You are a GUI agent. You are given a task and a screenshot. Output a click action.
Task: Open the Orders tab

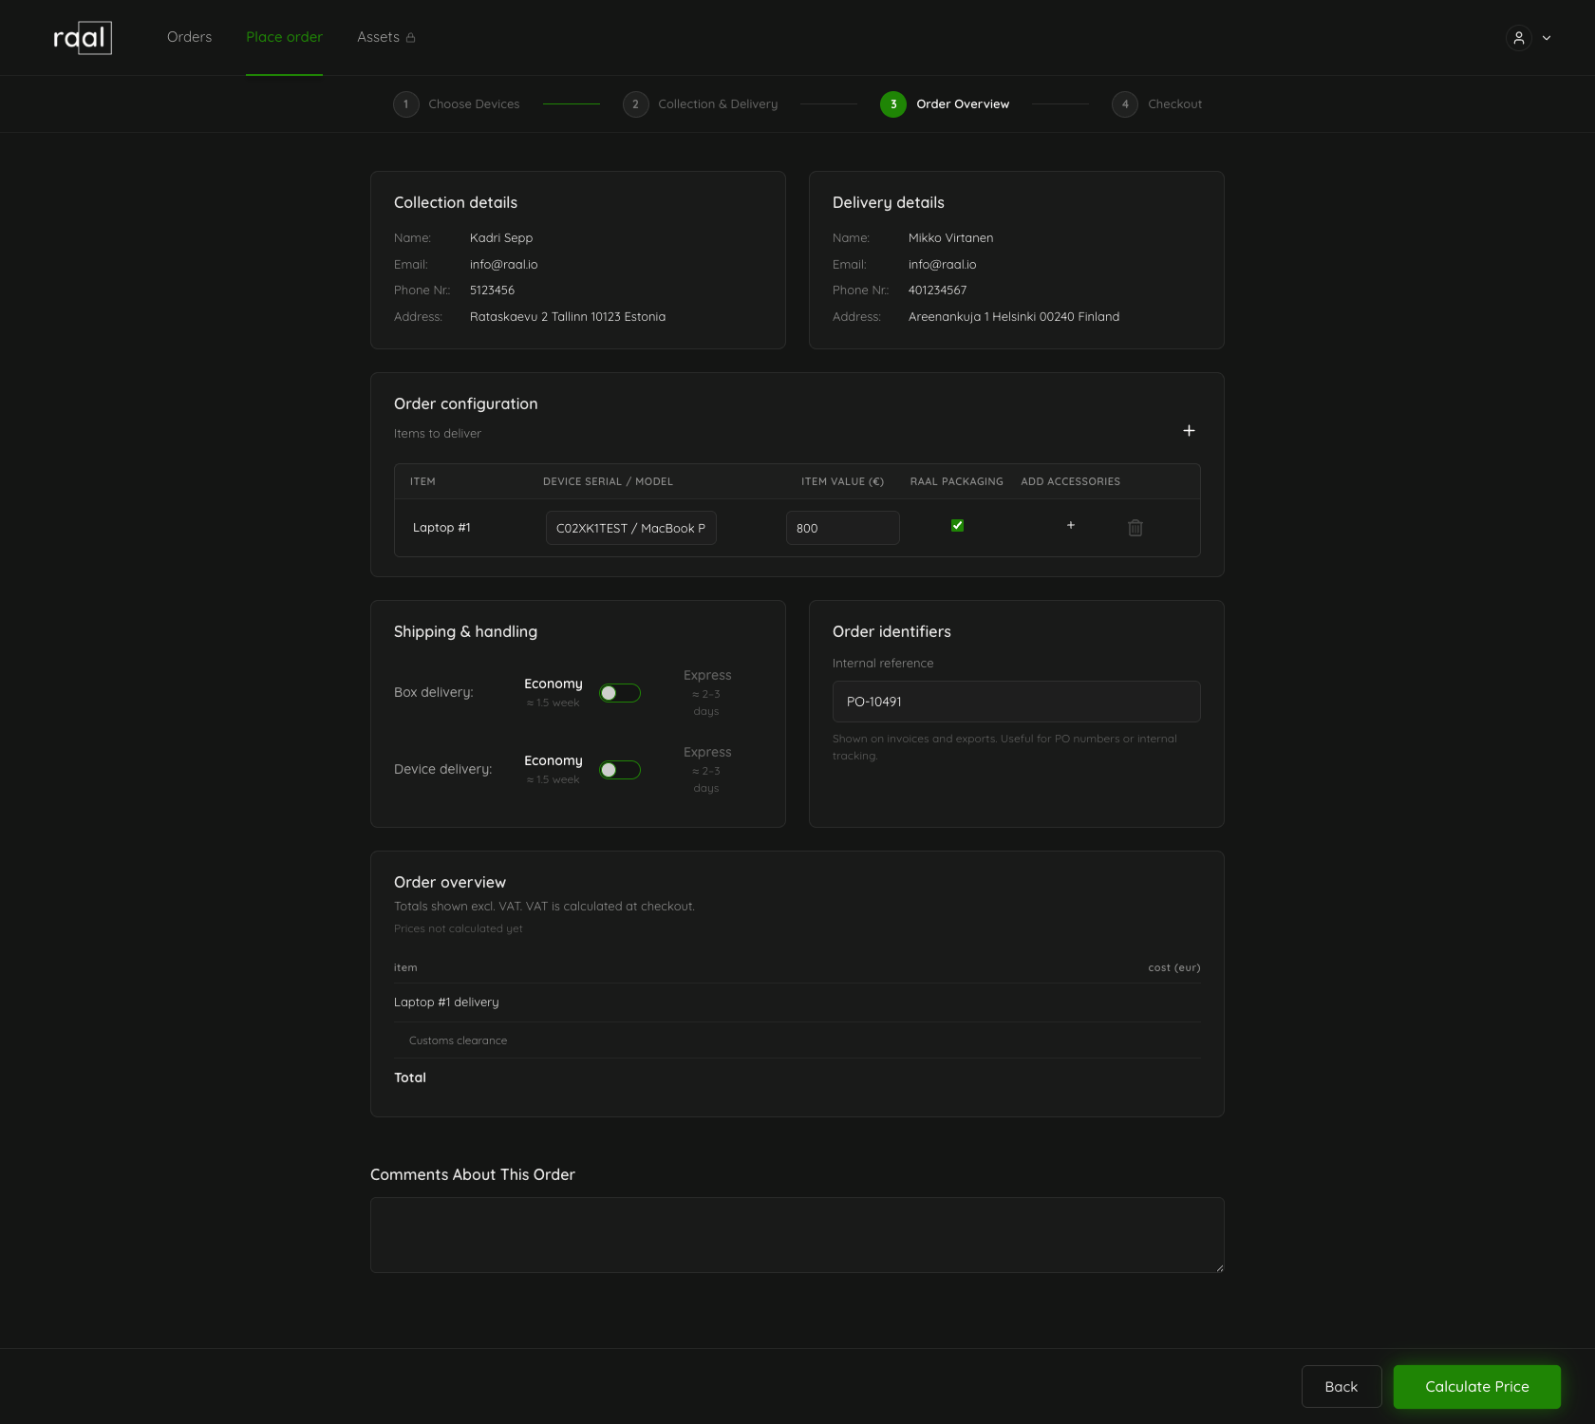pos(190,37)
